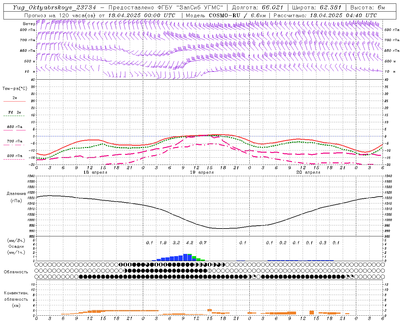Click the 850 гПа temperature legend entry

[14, 127]
